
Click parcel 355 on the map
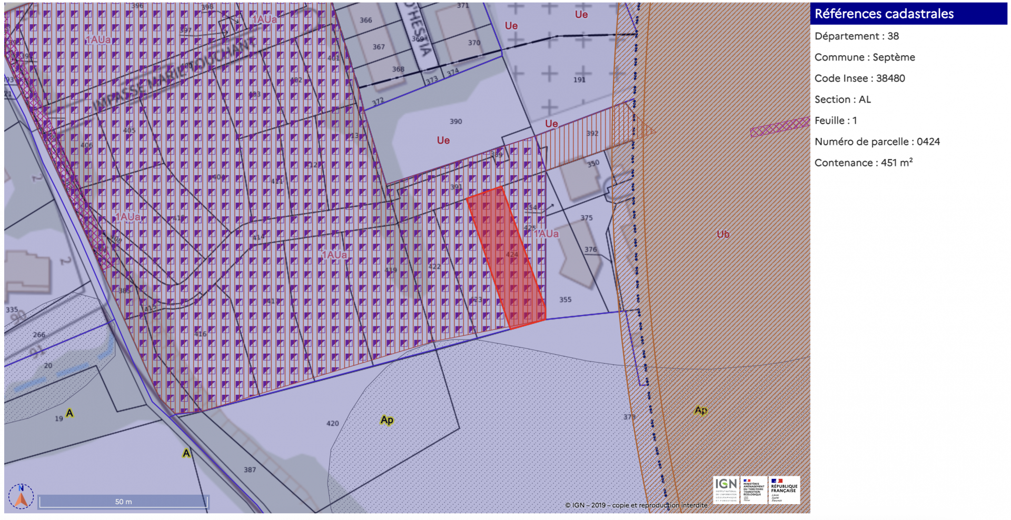[565, 299]
